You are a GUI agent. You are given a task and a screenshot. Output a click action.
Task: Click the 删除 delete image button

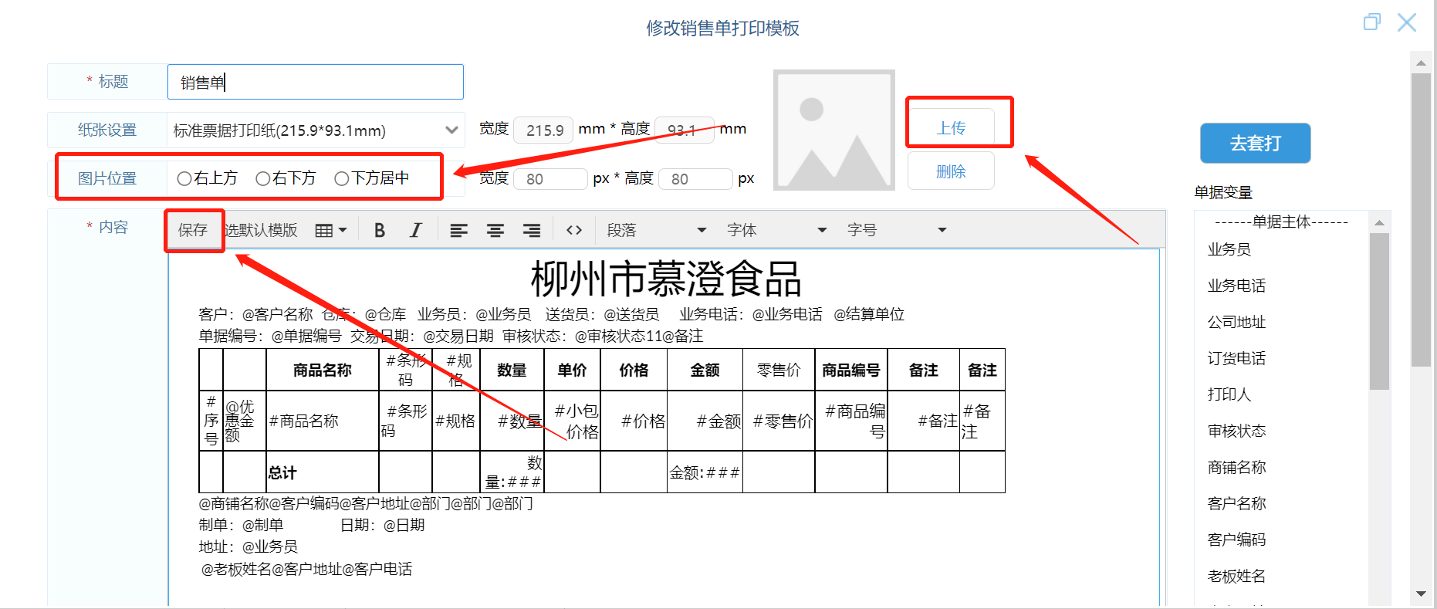coord(951,171)
